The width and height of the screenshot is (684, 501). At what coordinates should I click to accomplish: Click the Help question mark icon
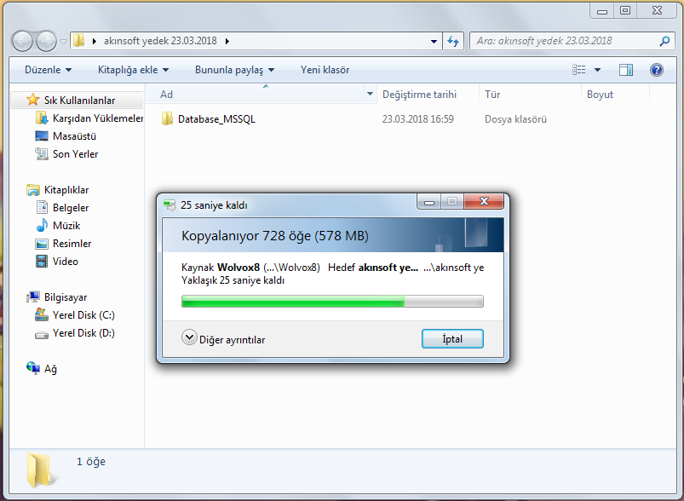pos(656,70)
